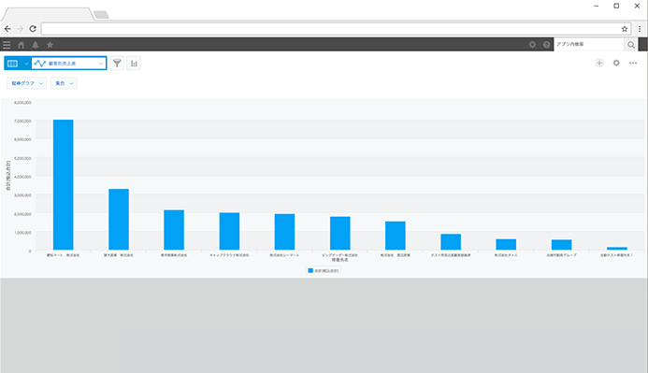This screenshot has width=648, height=373.
Task: Click the search magnifier button
Action: pyautogui.click(x=630, y=45)
